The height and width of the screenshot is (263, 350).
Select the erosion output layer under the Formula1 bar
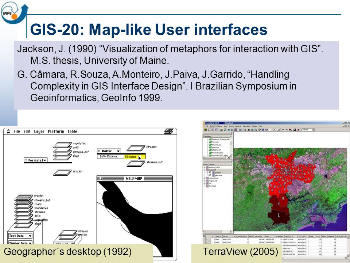click(x=62, y=172)
